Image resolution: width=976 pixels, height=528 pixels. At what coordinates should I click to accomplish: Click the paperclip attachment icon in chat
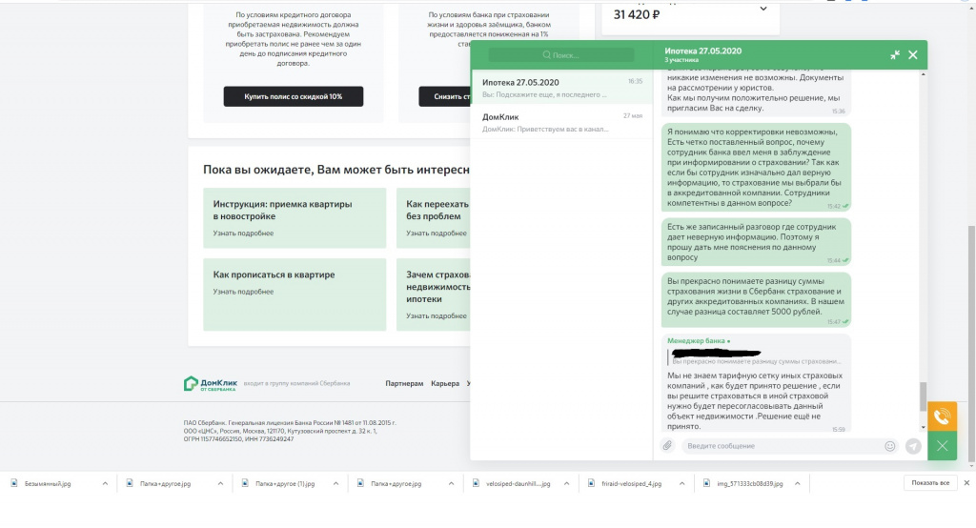tap(667, 446)
